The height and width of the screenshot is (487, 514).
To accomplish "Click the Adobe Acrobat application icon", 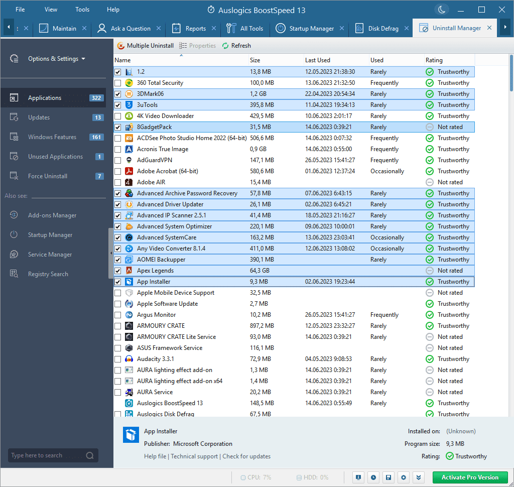I will point(129,171).
